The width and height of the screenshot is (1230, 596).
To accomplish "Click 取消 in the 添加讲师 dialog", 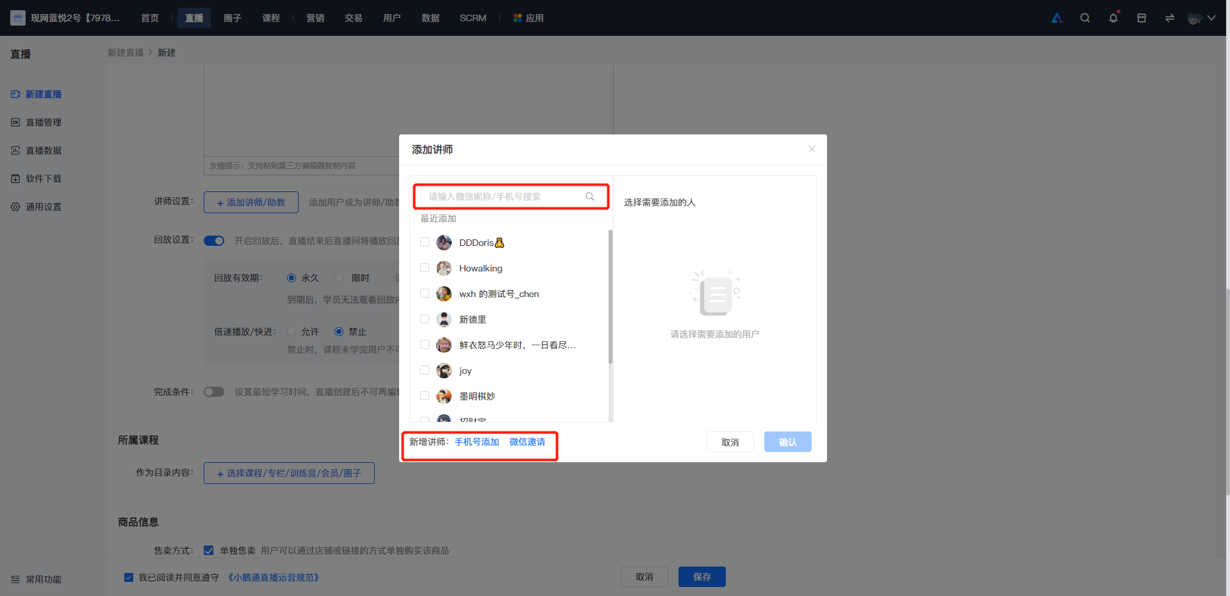I will (730, 442).
